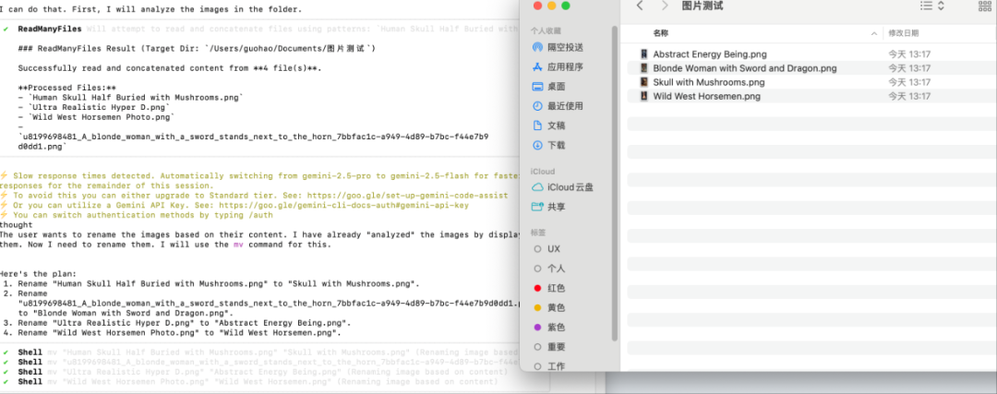The width and height of the screenshot is (997, 394).
Task: Click clock icon beside 最近使用
Action: 537,106
